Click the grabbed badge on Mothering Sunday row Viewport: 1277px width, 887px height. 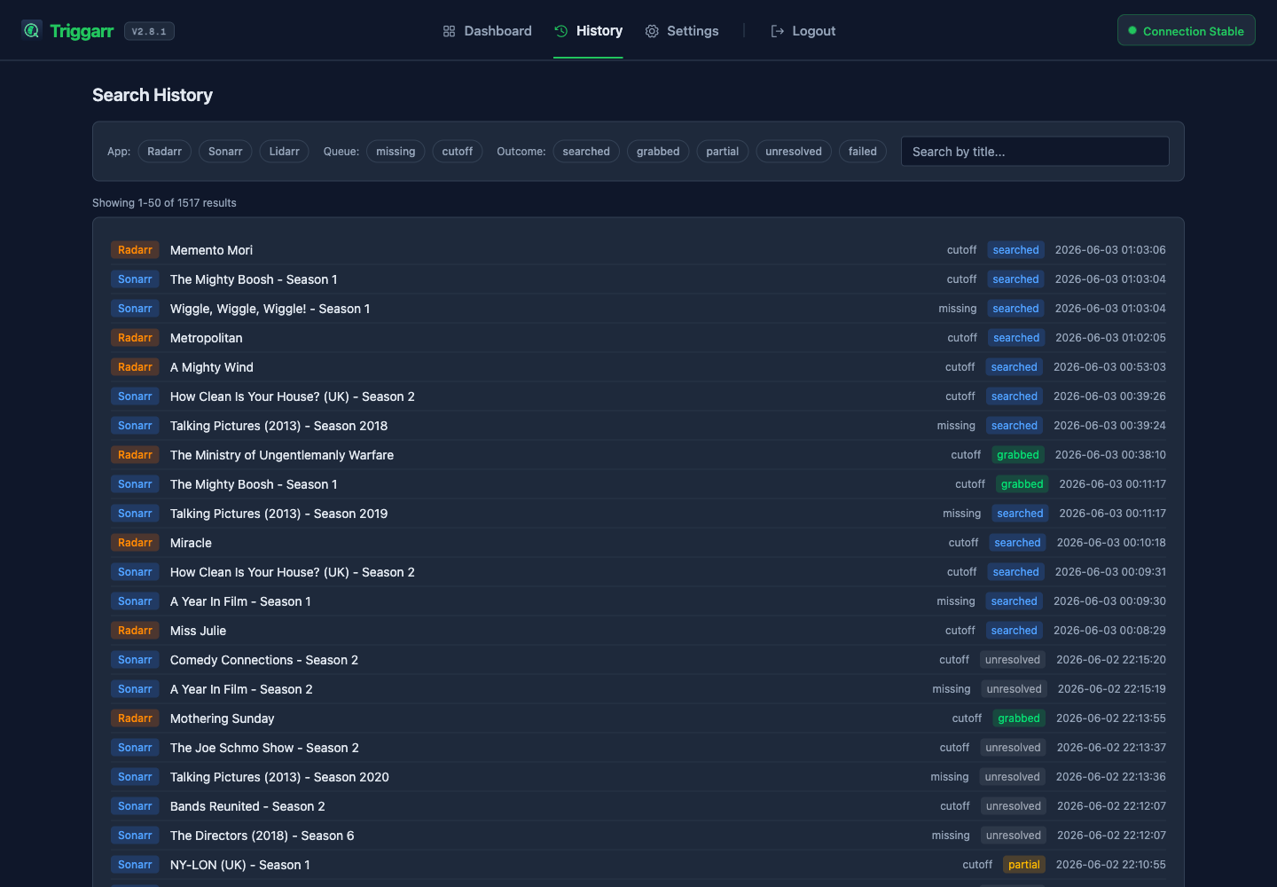[x=1018, y=718]
